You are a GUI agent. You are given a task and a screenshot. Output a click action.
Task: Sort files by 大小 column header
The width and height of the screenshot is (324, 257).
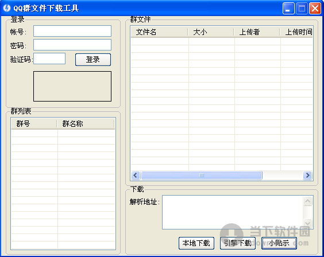[x=211, y=32]
